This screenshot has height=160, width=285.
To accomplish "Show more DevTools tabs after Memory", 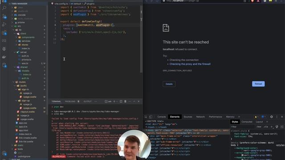I will click(239, 117).
